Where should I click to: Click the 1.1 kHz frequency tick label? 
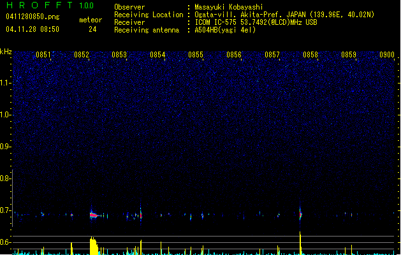pos(6,83)
